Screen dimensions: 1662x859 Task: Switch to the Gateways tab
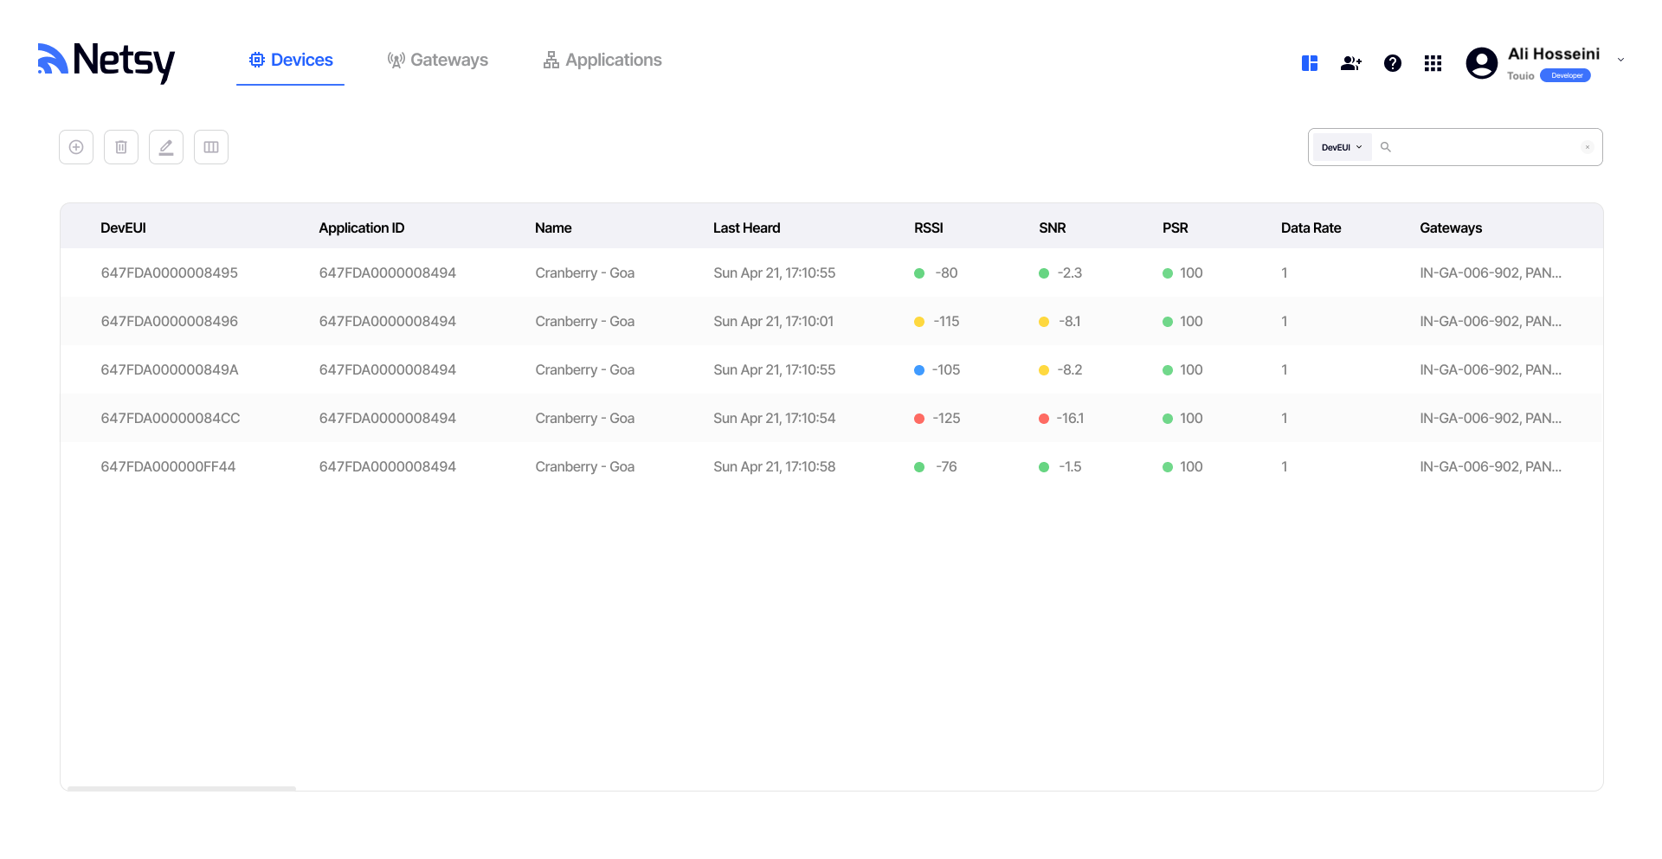[x=438, y=60]
